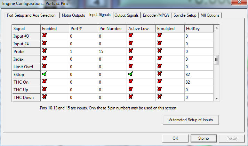Click Automated Setup of Inputs button
Image resolution: width=248 pixels, height=146 pixels.
pos(191,120)
